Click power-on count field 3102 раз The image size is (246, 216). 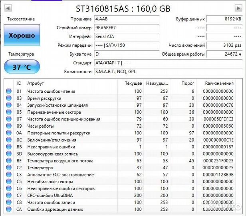[x=224, y=45]
